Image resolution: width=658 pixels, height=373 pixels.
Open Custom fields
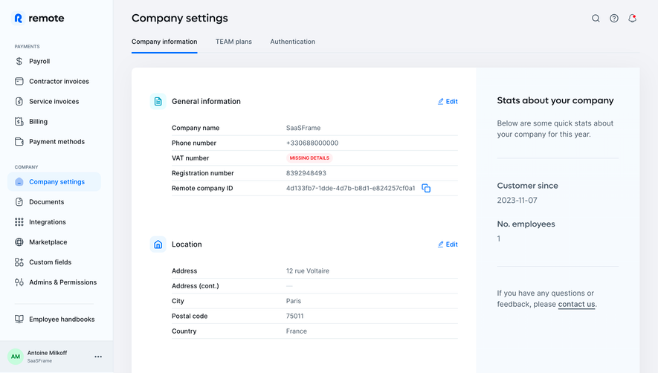51,262
